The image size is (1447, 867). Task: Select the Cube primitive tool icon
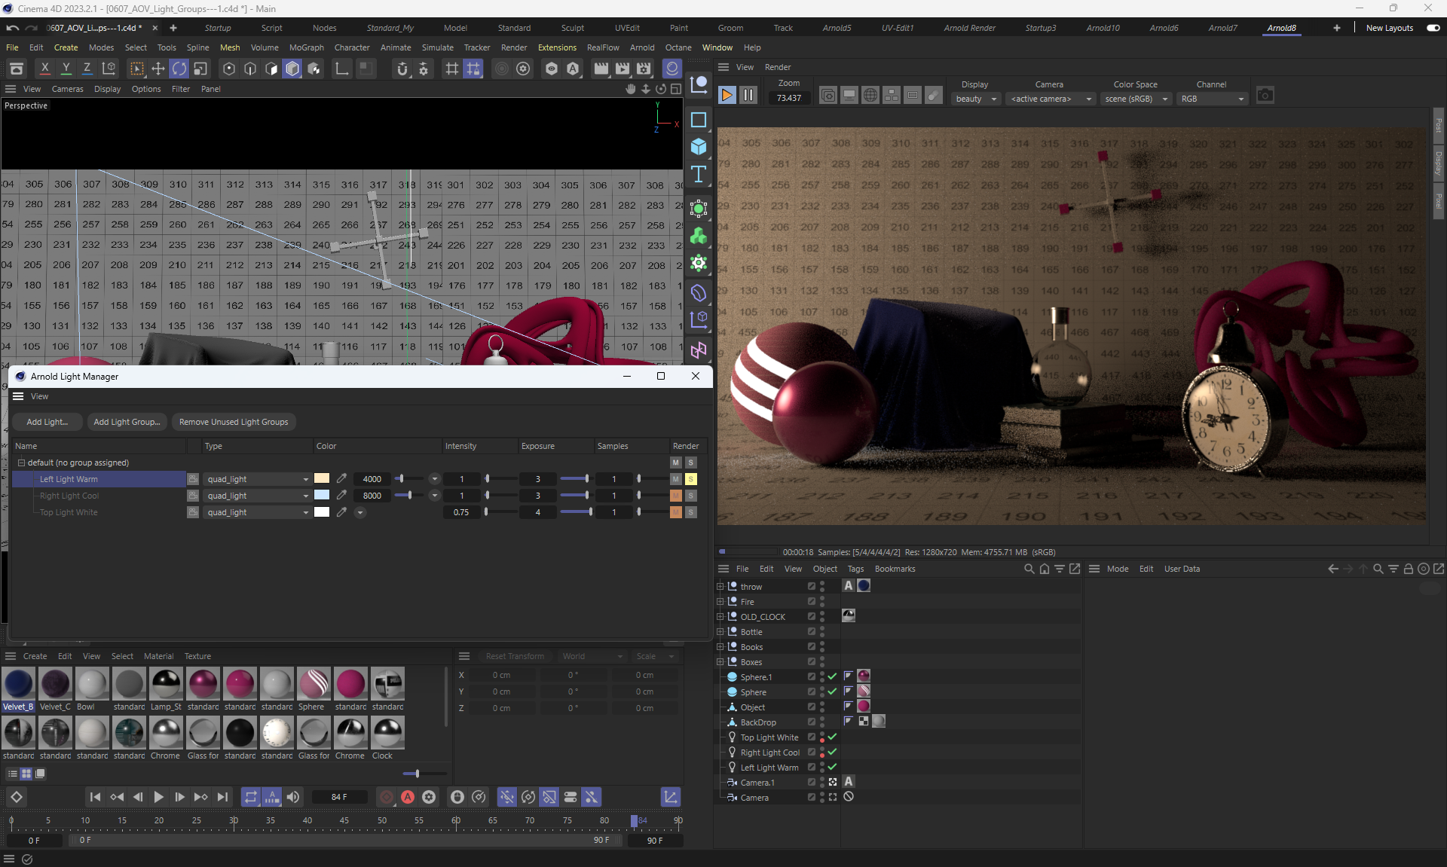click(x=699, y=147)
